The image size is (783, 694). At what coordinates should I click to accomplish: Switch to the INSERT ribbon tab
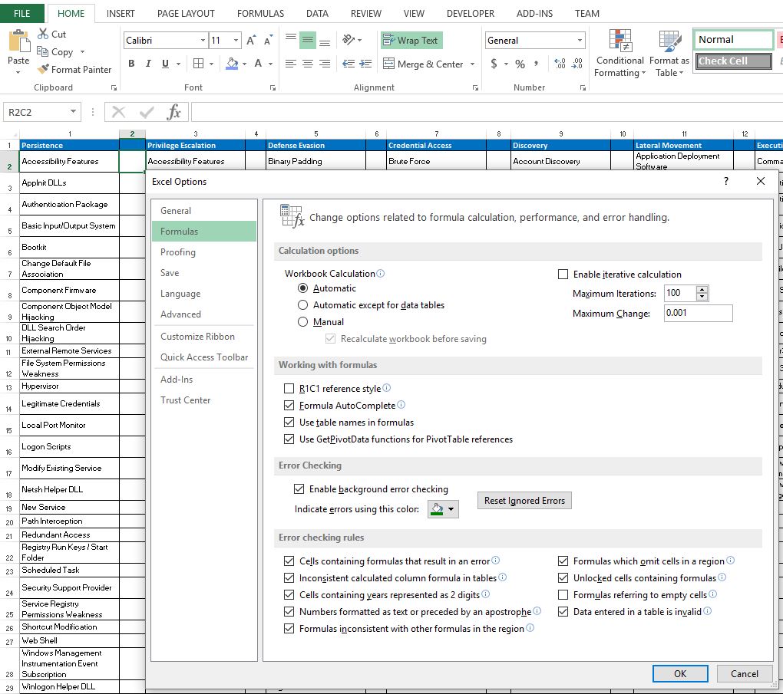point(121,14)
